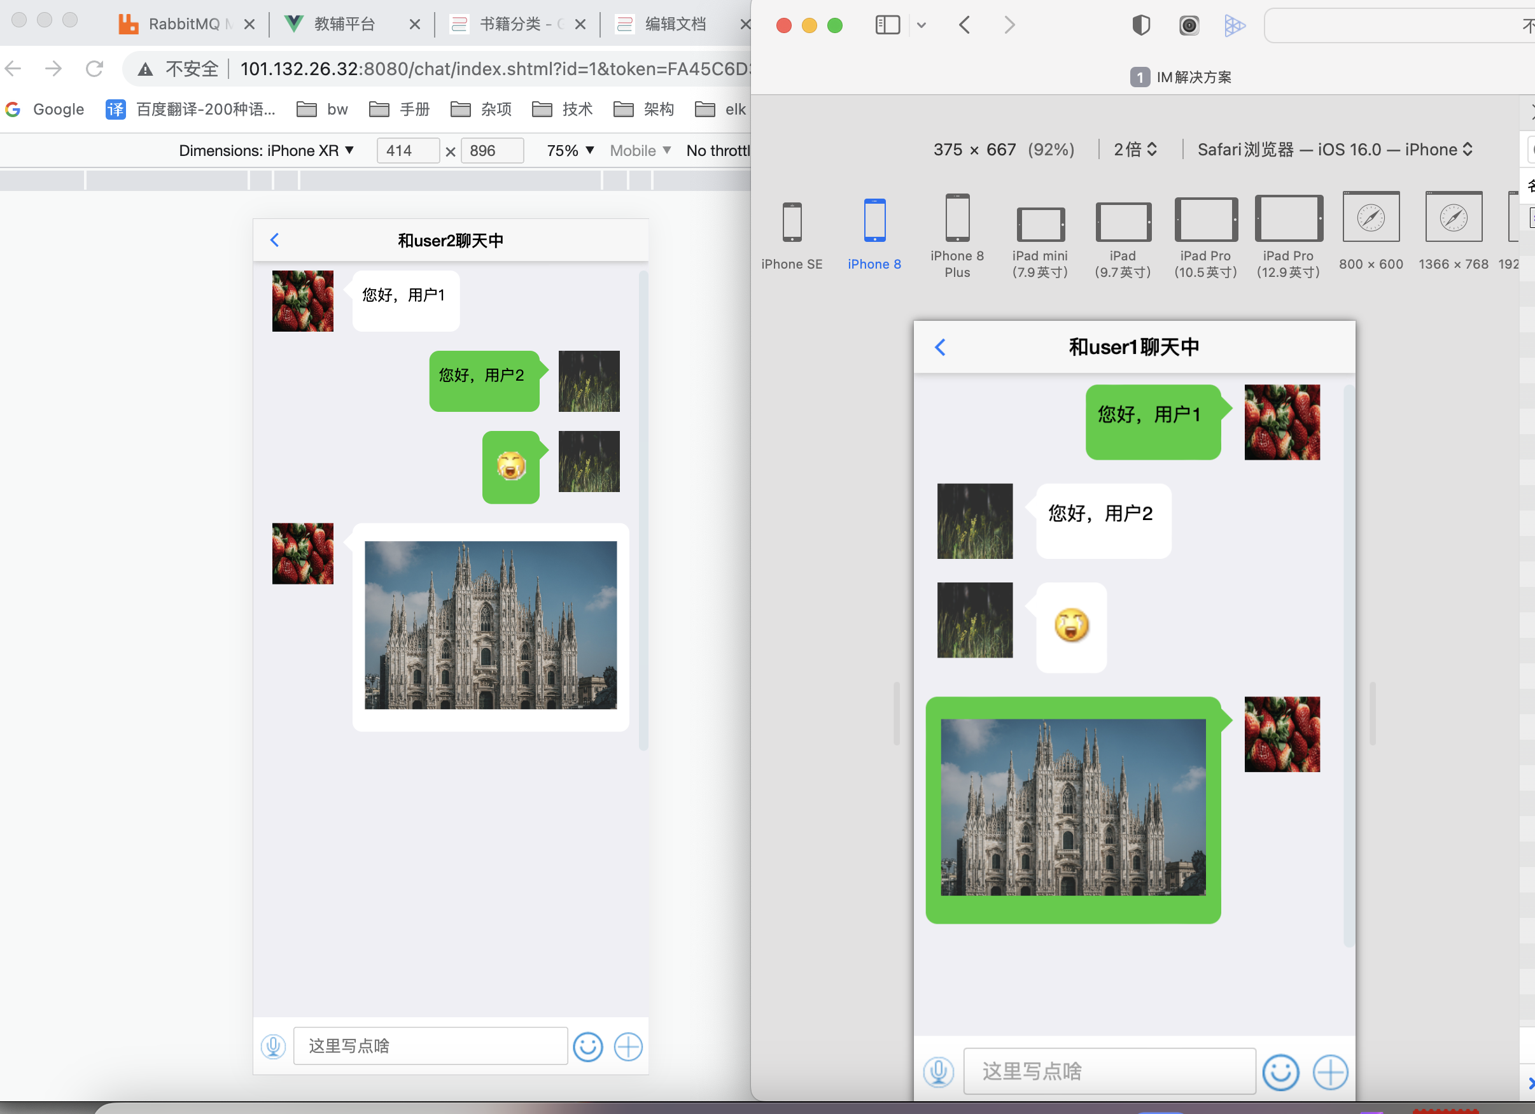1535x1114 pixels.
Task: Close the 教辅平台 tab
Action: click(x=415, y=24)
